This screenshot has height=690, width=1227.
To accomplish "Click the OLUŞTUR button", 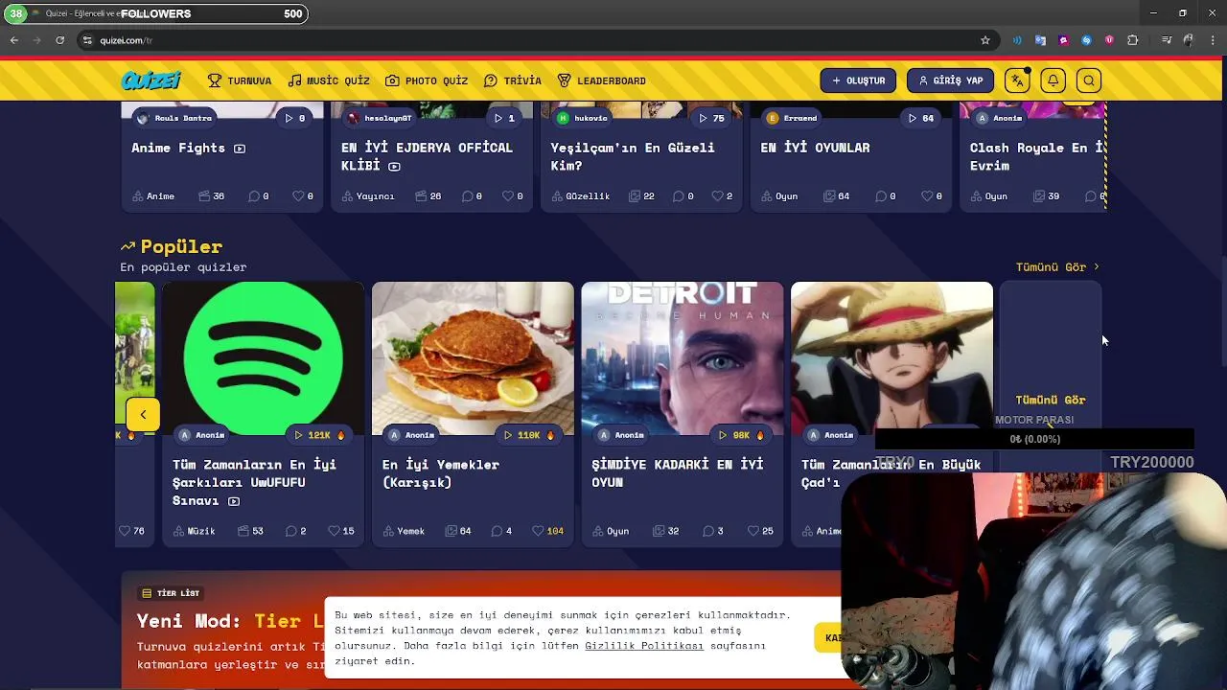I will [x=858, y=80].
